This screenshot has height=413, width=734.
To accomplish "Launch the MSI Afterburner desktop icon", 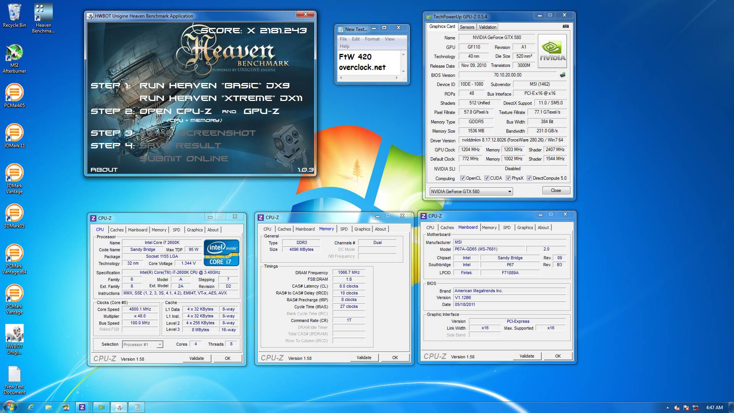I will click(14, 59).
